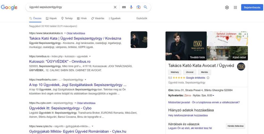Click the Ügyvédi iroda, Sepsiszentgyörgy category text
Viewport: 264px width, 134px height.
(x=187, y=83)
